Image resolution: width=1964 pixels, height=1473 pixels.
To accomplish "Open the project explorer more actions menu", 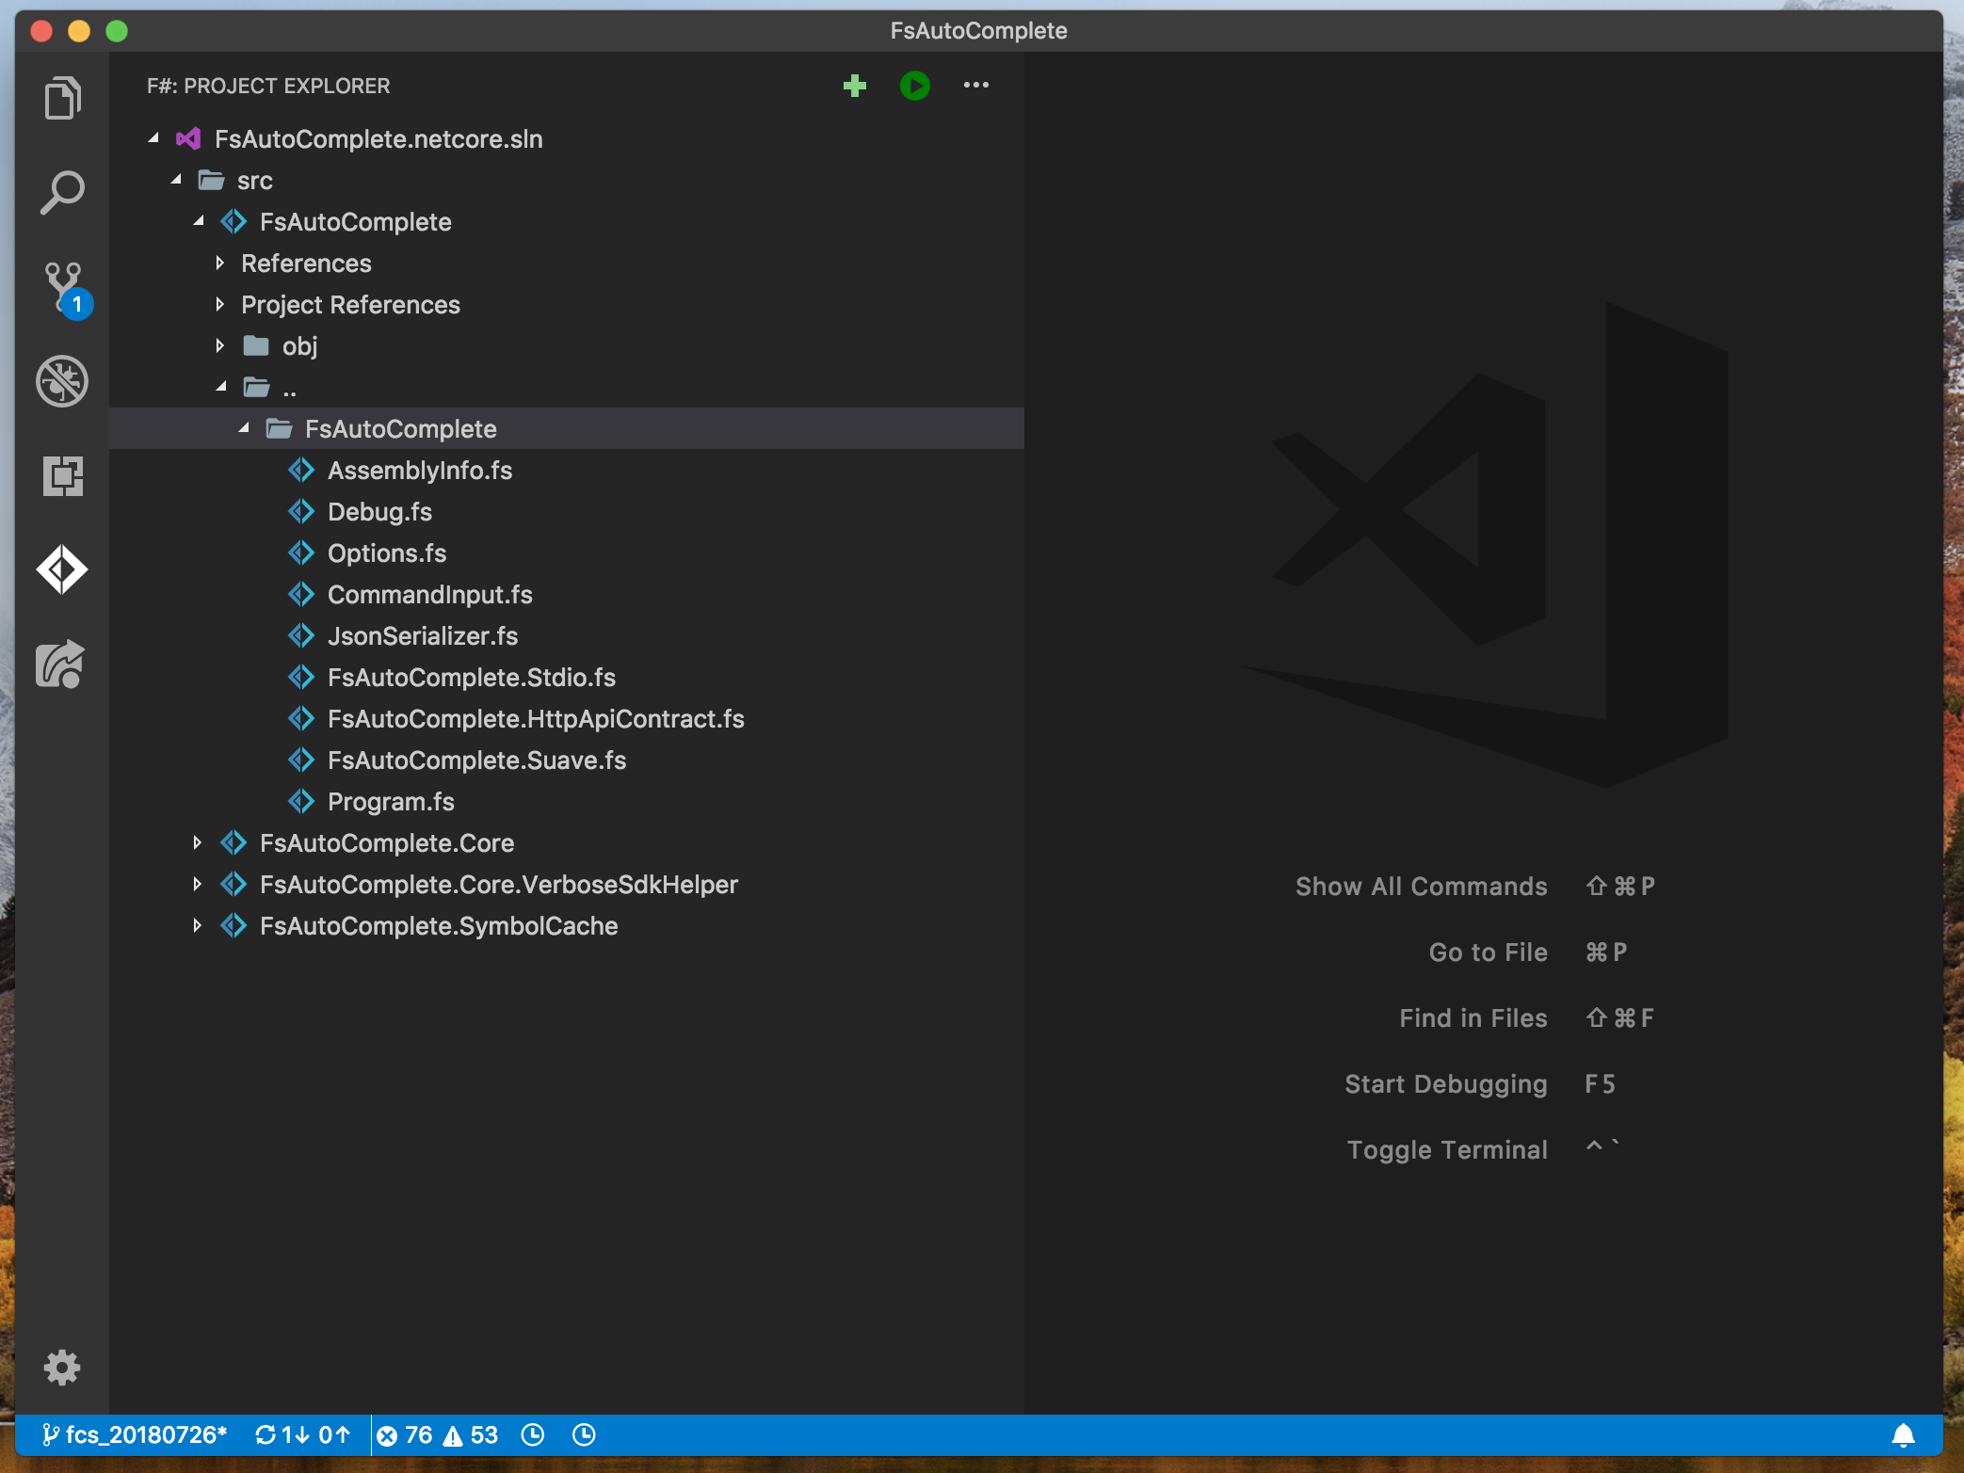I will point(975,86).
